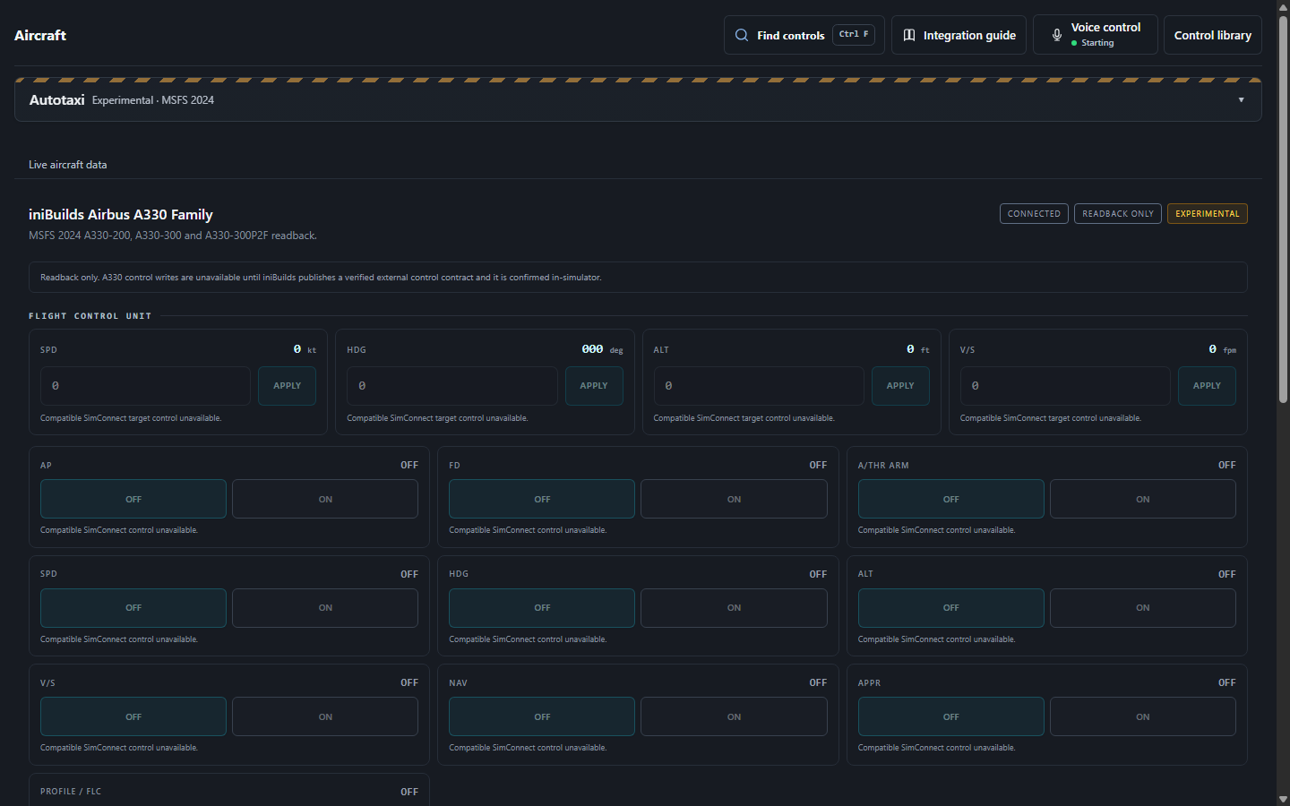
Task: Click the Voice control label
Action: tap(1105, 28)
